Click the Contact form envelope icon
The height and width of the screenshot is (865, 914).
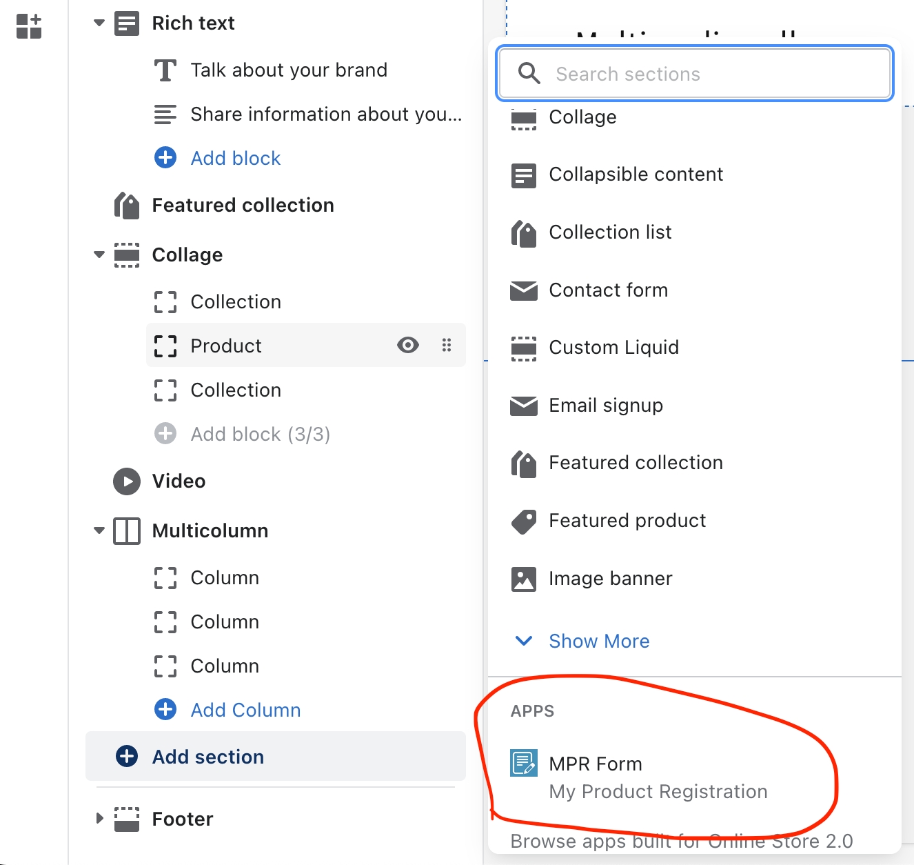pos(523,290)
